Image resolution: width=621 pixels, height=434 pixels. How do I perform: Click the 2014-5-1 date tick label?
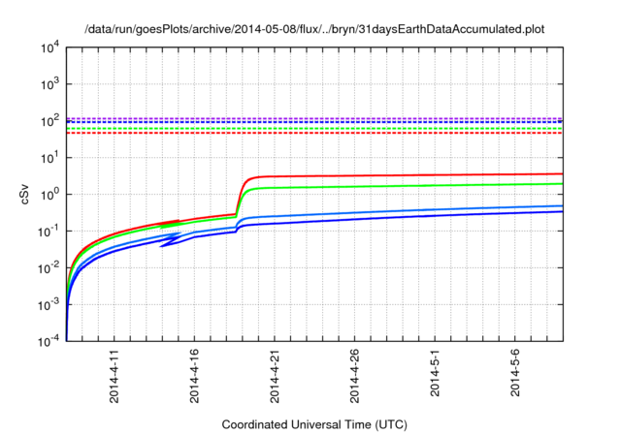(x=435, y=372)
